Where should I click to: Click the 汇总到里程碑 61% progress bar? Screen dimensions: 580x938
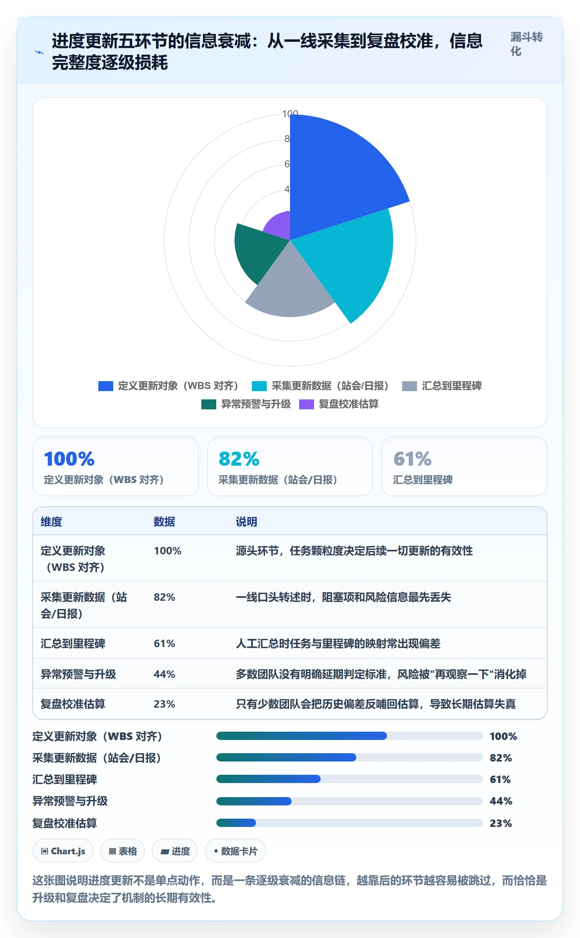click(x=349, y=779)
